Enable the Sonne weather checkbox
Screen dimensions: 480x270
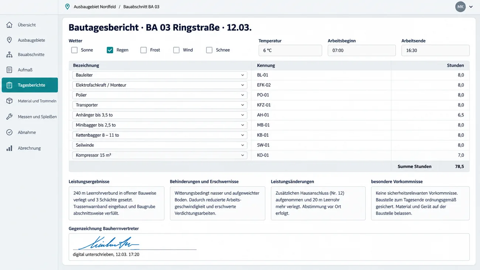point(75,50)
